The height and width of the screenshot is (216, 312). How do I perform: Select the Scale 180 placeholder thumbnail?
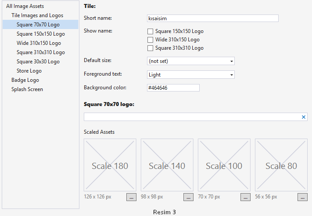pos(110,165)
